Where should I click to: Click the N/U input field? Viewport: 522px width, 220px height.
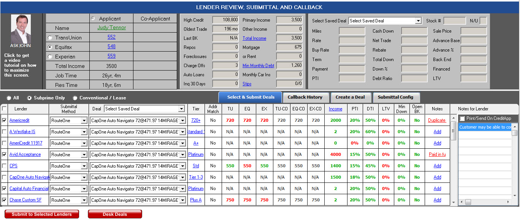tap(483, 21)
